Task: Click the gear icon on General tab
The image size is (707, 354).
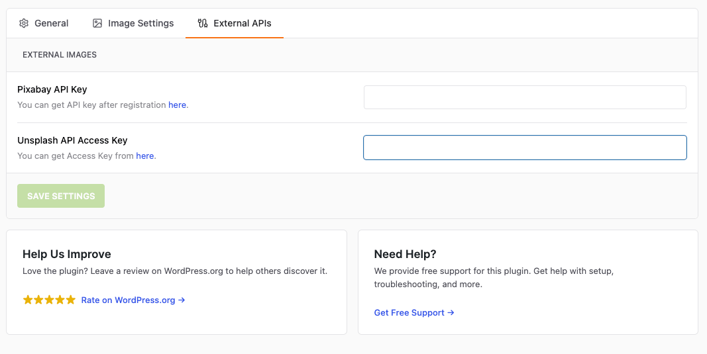Action: (24, 23)
